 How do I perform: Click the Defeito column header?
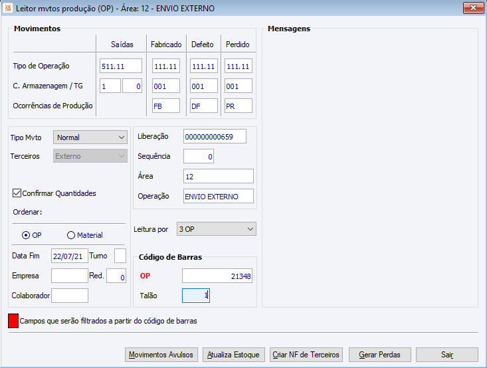pos(203,45)
